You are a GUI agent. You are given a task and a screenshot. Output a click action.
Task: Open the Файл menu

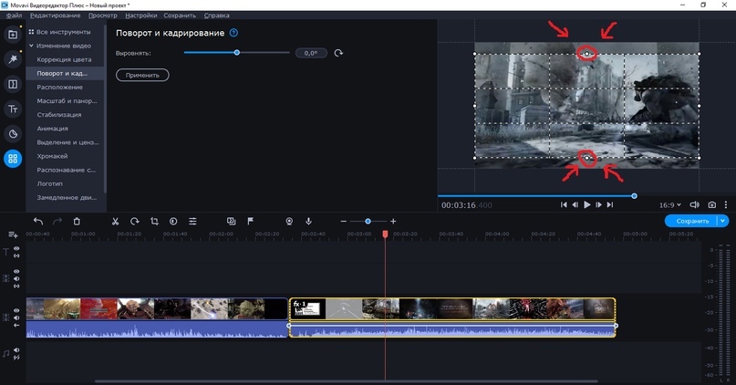tap(14, 16)
